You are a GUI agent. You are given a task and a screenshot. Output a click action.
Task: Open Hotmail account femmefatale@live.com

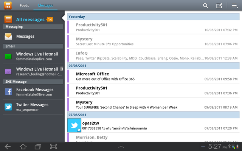pyautogui.click(x=33, y=56)
